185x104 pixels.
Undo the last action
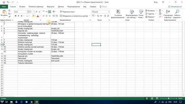tap(8, 2)
